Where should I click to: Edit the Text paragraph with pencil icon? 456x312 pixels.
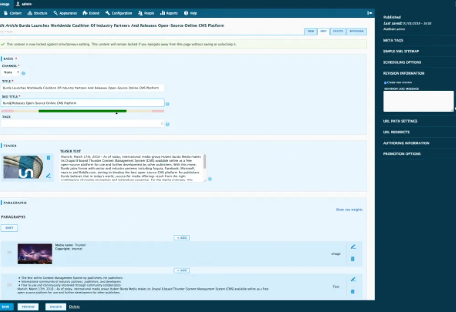(x=353, y=280)
